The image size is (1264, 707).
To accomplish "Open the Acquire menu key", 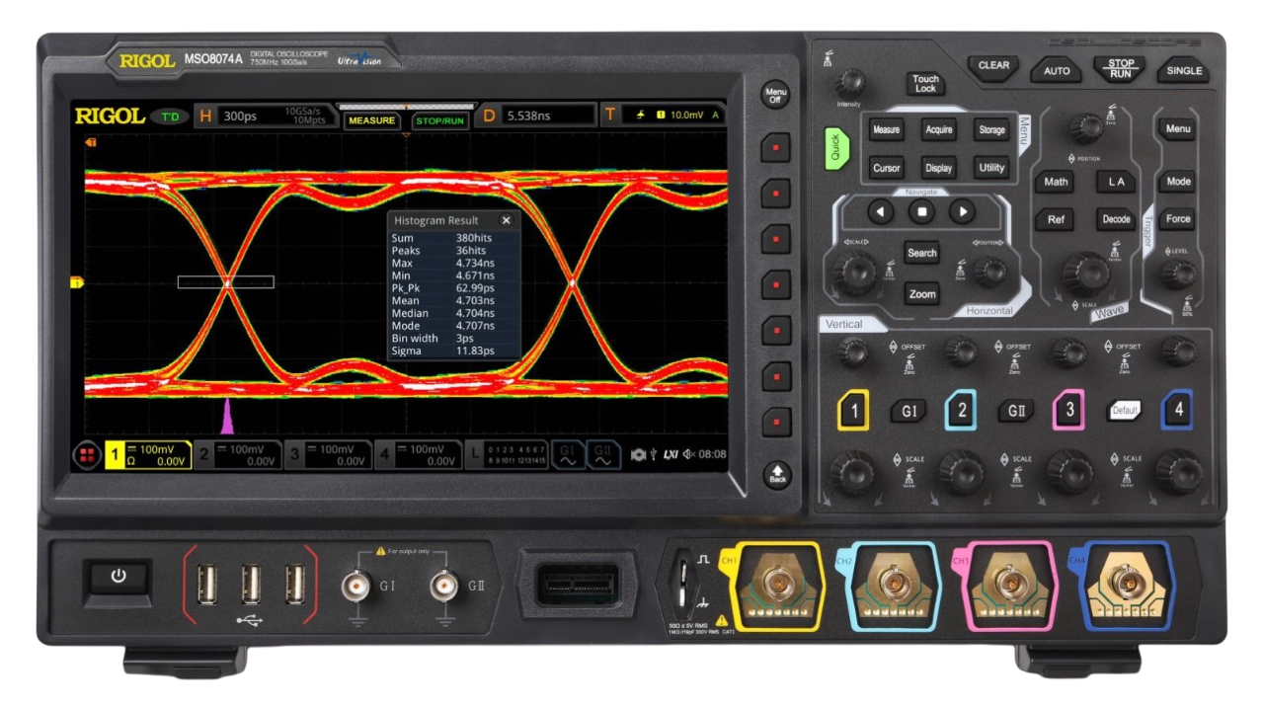I will pyautogui.click(x=939, y=130).
